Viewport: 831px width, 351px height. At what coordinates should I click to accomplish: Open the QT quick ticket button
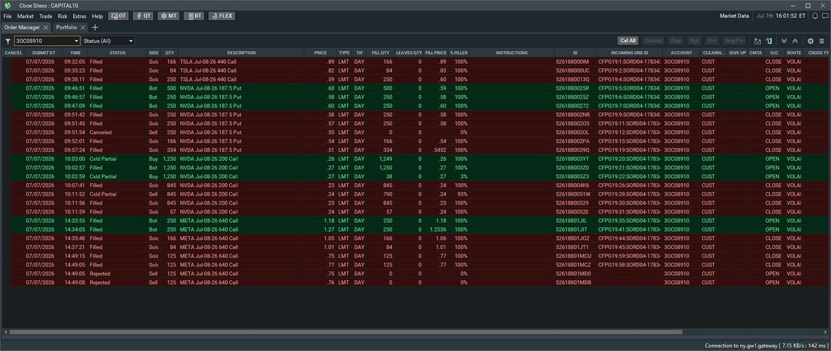143,15
